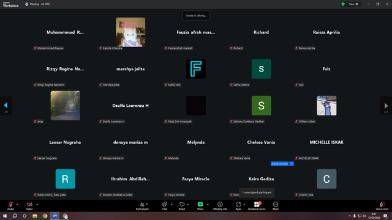Expand apps options arrow next to Apps
This screenshot has height=220, width=392.
pos(244,204)
